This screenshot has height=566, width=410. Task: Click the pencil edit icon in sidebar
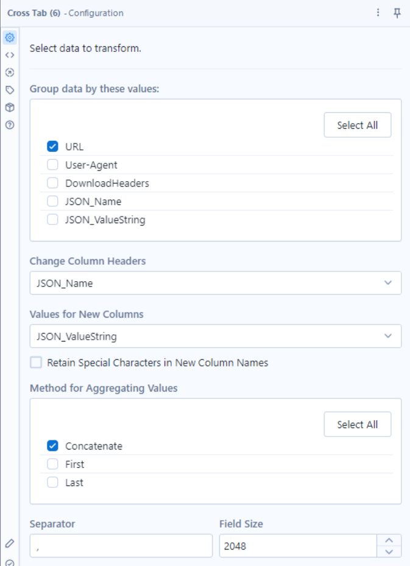coord(10,543)
